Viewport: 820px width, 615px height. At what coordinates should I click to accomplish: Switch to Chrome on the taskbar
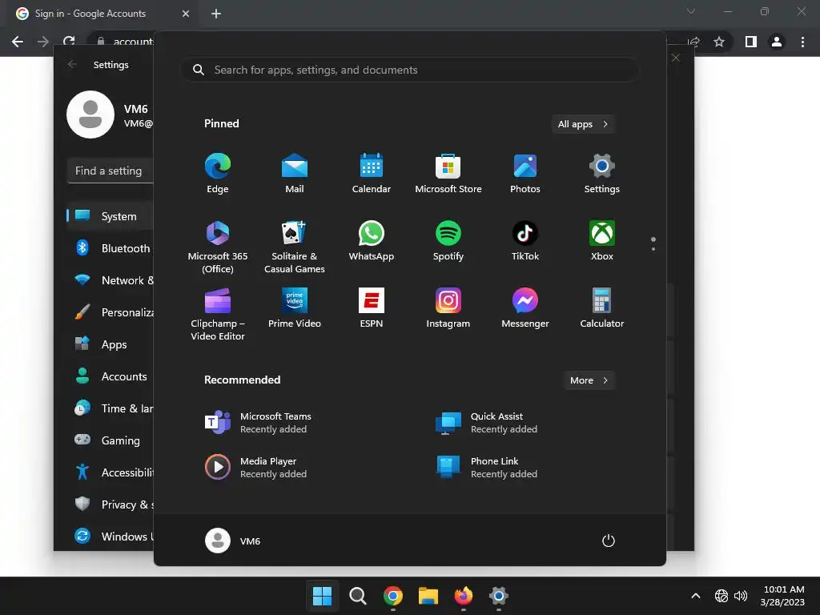point(392,596)
